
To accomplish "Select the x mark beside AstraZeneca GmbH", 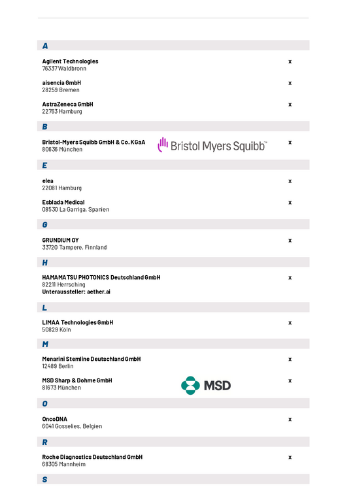I will coord(290,105).
